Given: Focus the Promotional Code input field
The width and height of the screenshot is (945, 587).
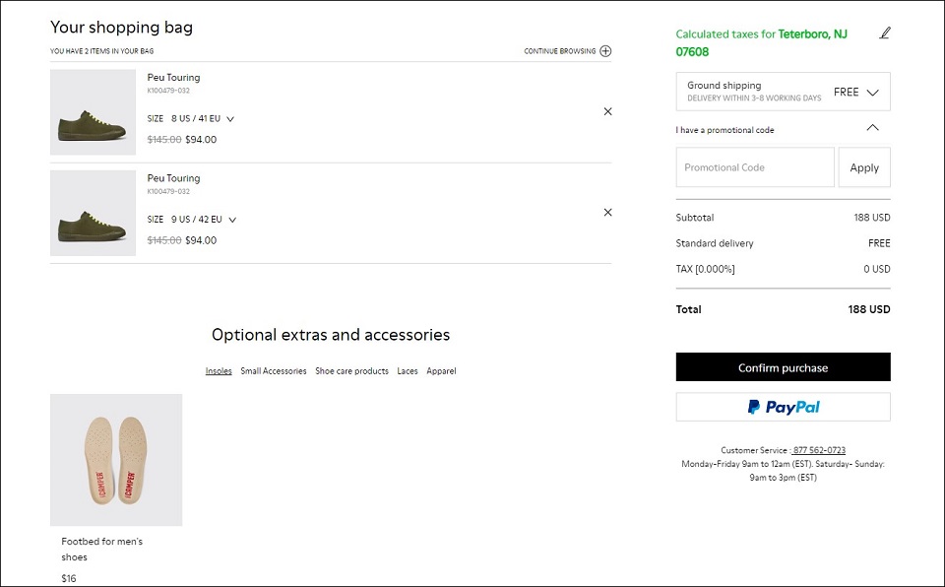Looking at the screenshot, I should [755, 167].
